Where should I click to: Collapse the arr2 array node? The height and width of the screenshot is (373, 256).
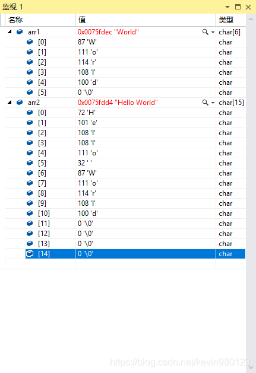[10, 102]
